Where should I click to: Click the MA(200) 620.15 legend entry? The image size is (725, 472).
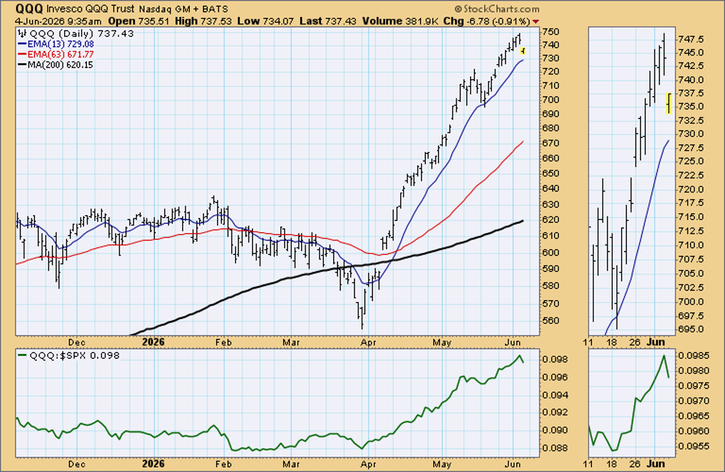[56, 65]
